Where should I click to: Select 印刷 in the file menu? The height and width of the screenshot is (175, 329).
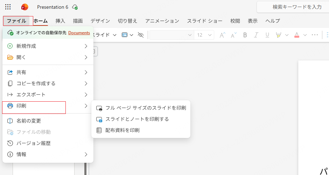click(x=48, y=106)
